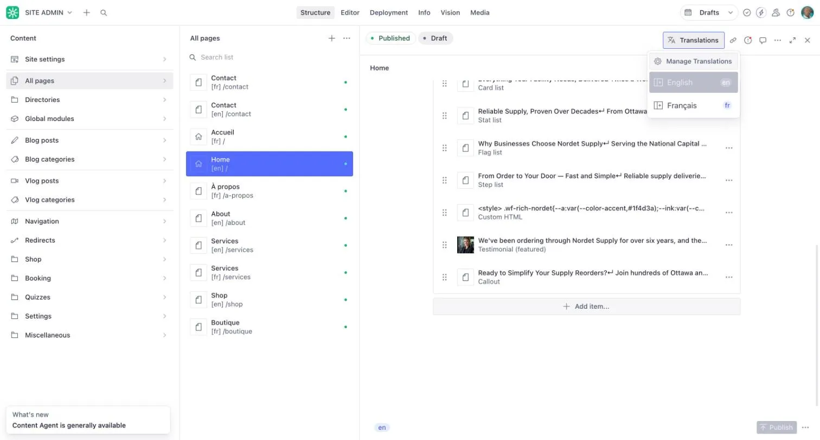The width and height of the screenshot is (820, 440).
Task: Open the À propos page in the list
Action: [270, 191]
